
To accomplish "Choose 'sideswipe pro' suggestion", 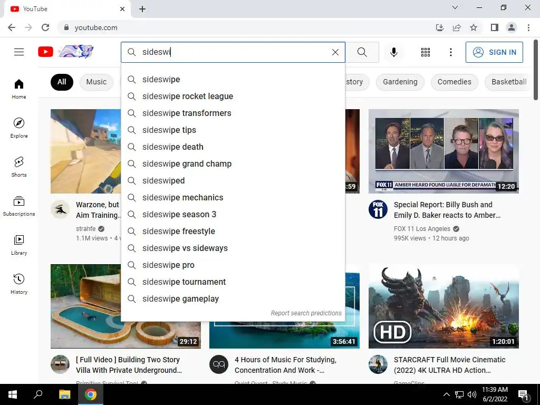I will coord(233,265).
